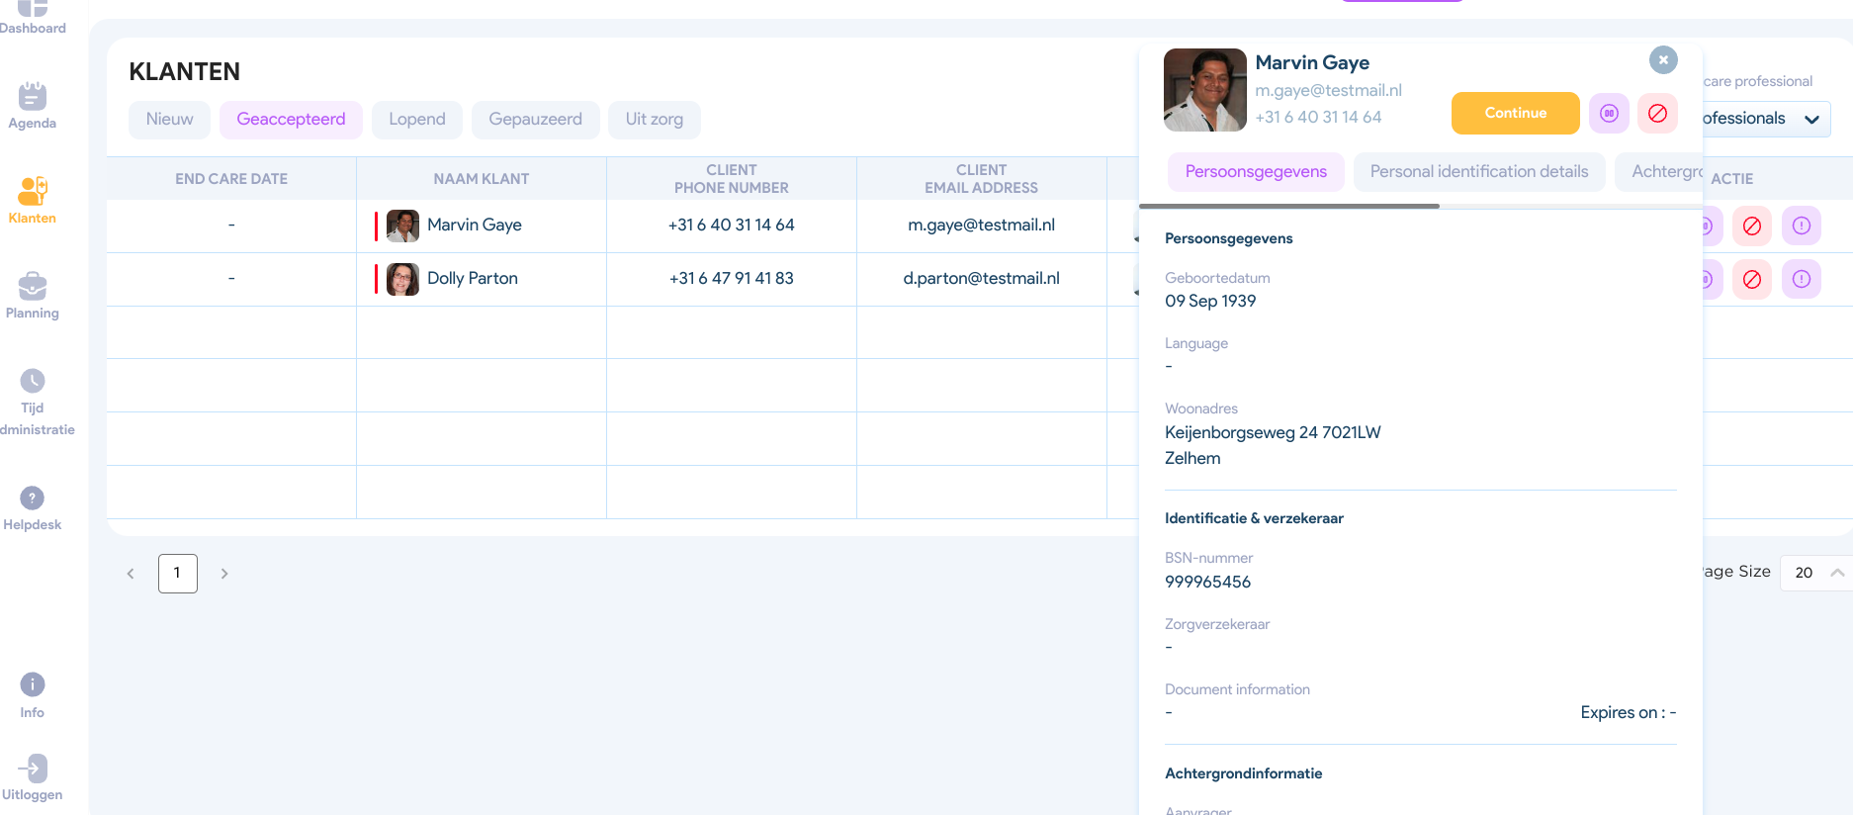This screenshot has height=815, width=1853.
Task: Click the Info icon in sidebar
Action: coord(33,684)
